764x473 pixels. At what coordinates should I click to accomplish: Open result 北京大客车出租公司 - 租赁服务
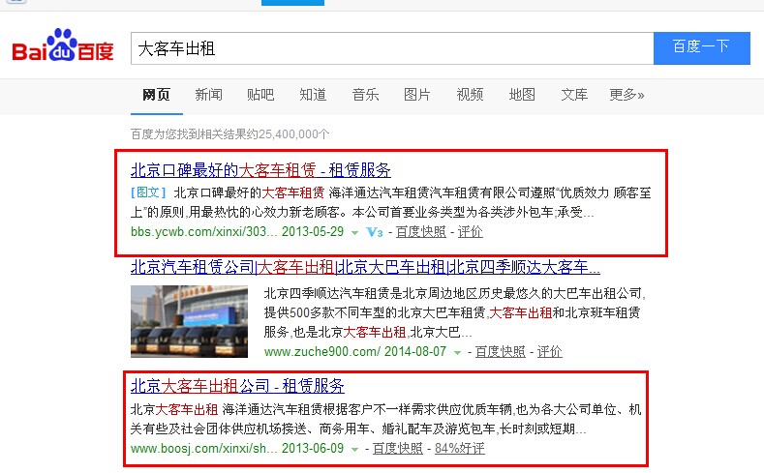pyautogui.click(x=237, y=386)
